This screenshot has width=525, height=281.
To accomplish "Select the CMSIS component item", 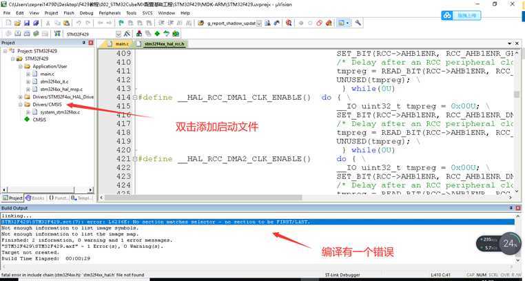I will coord(39,120).
